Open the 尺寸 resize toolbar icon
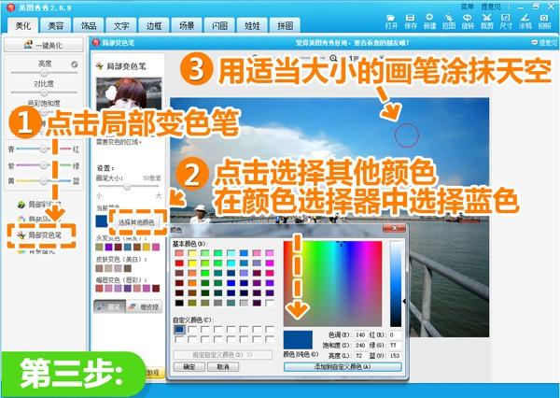The height and width of the screenshot is (398, 560). click(x=506, y=21)
